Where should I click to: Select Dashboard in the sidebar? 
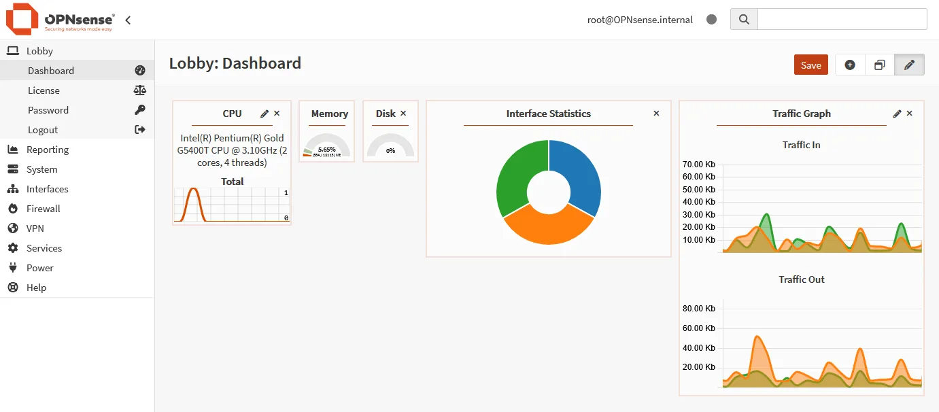pos(51,70)
